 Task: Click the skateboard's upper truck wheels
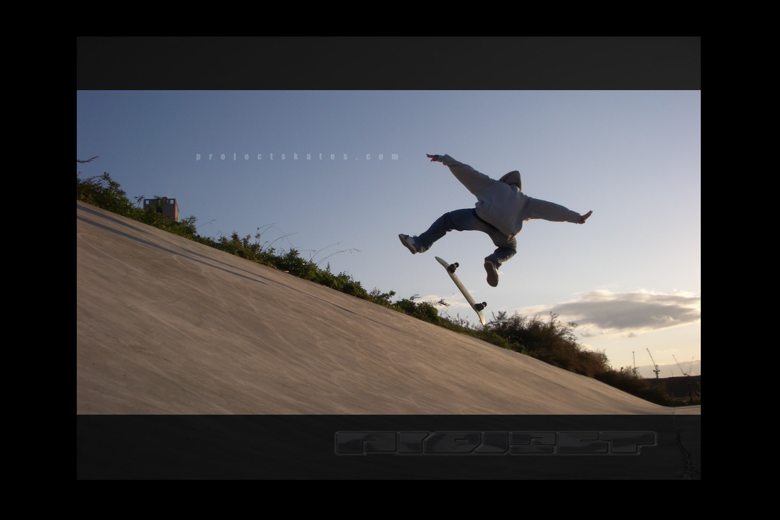click(452, 267)
